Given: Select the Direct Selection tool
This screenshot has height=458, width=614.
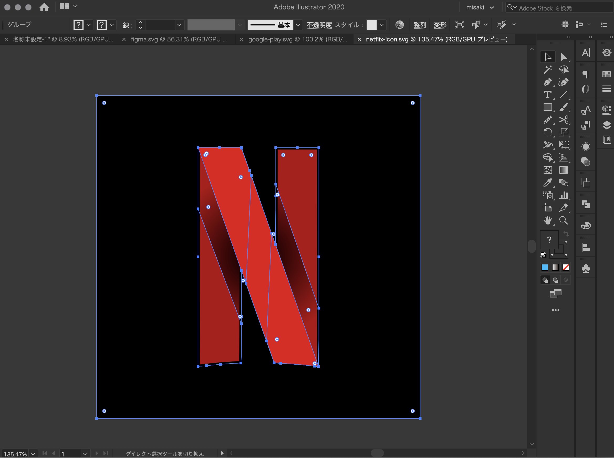Looking at the screenshot, I should [x=564, y=57].
